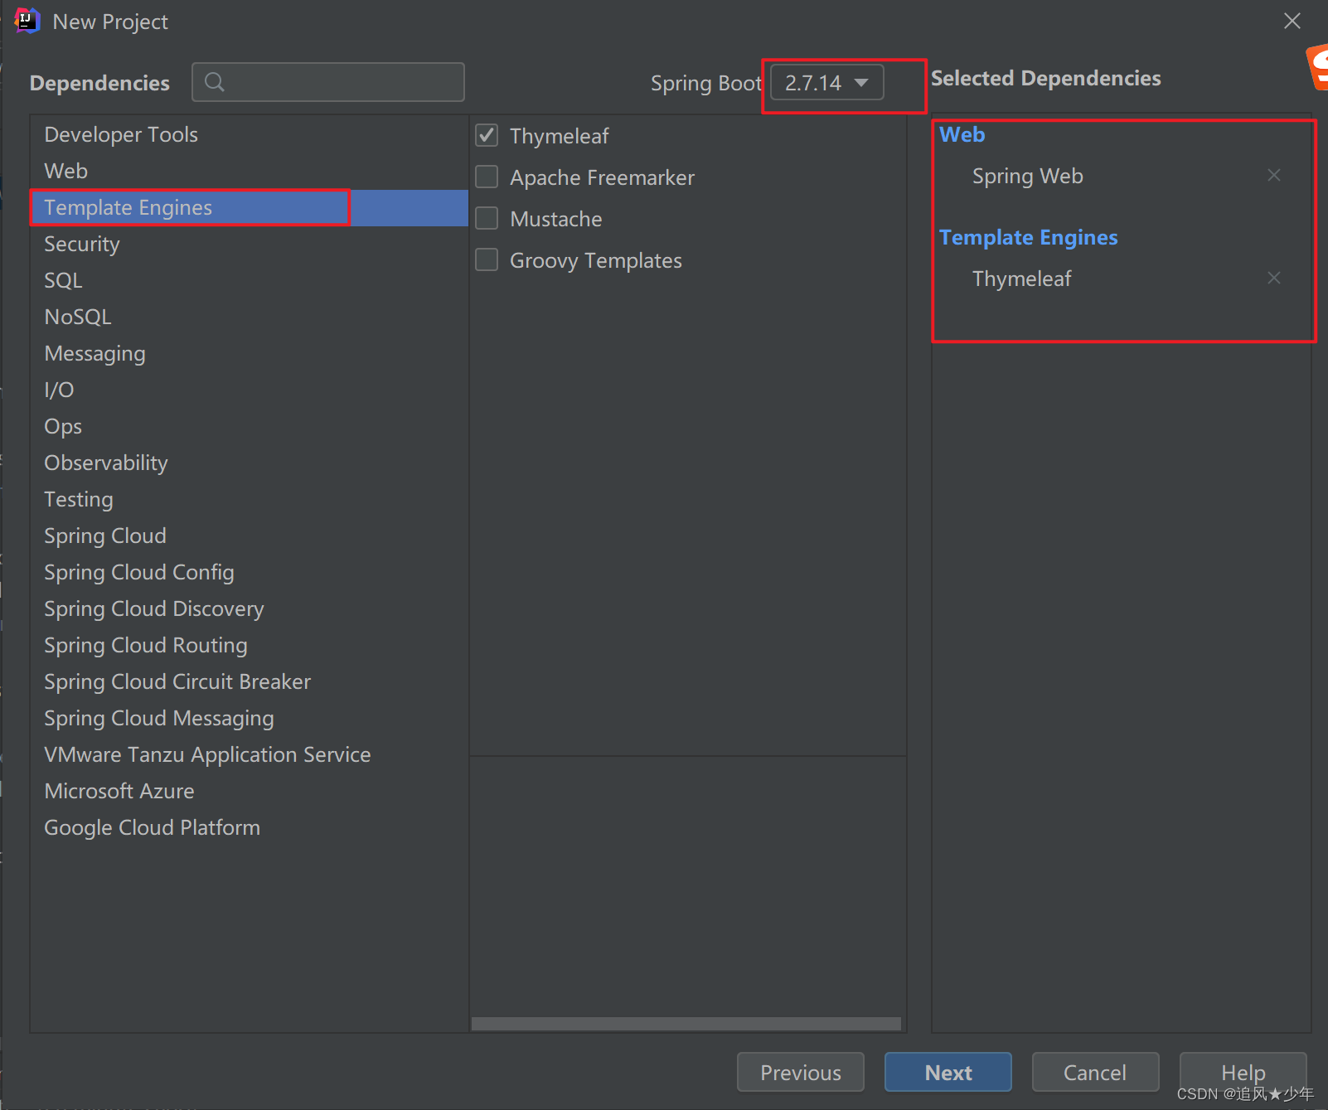1328x1110 pixels.
Task: Show the Testing dependencies
Action: [250, 499]
